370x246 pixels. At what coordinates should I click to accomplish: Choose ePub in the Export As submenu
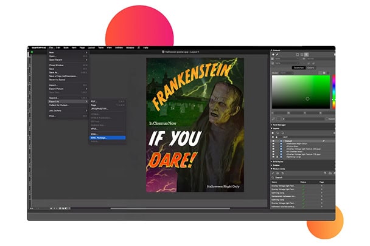click(x=107, y=129)
